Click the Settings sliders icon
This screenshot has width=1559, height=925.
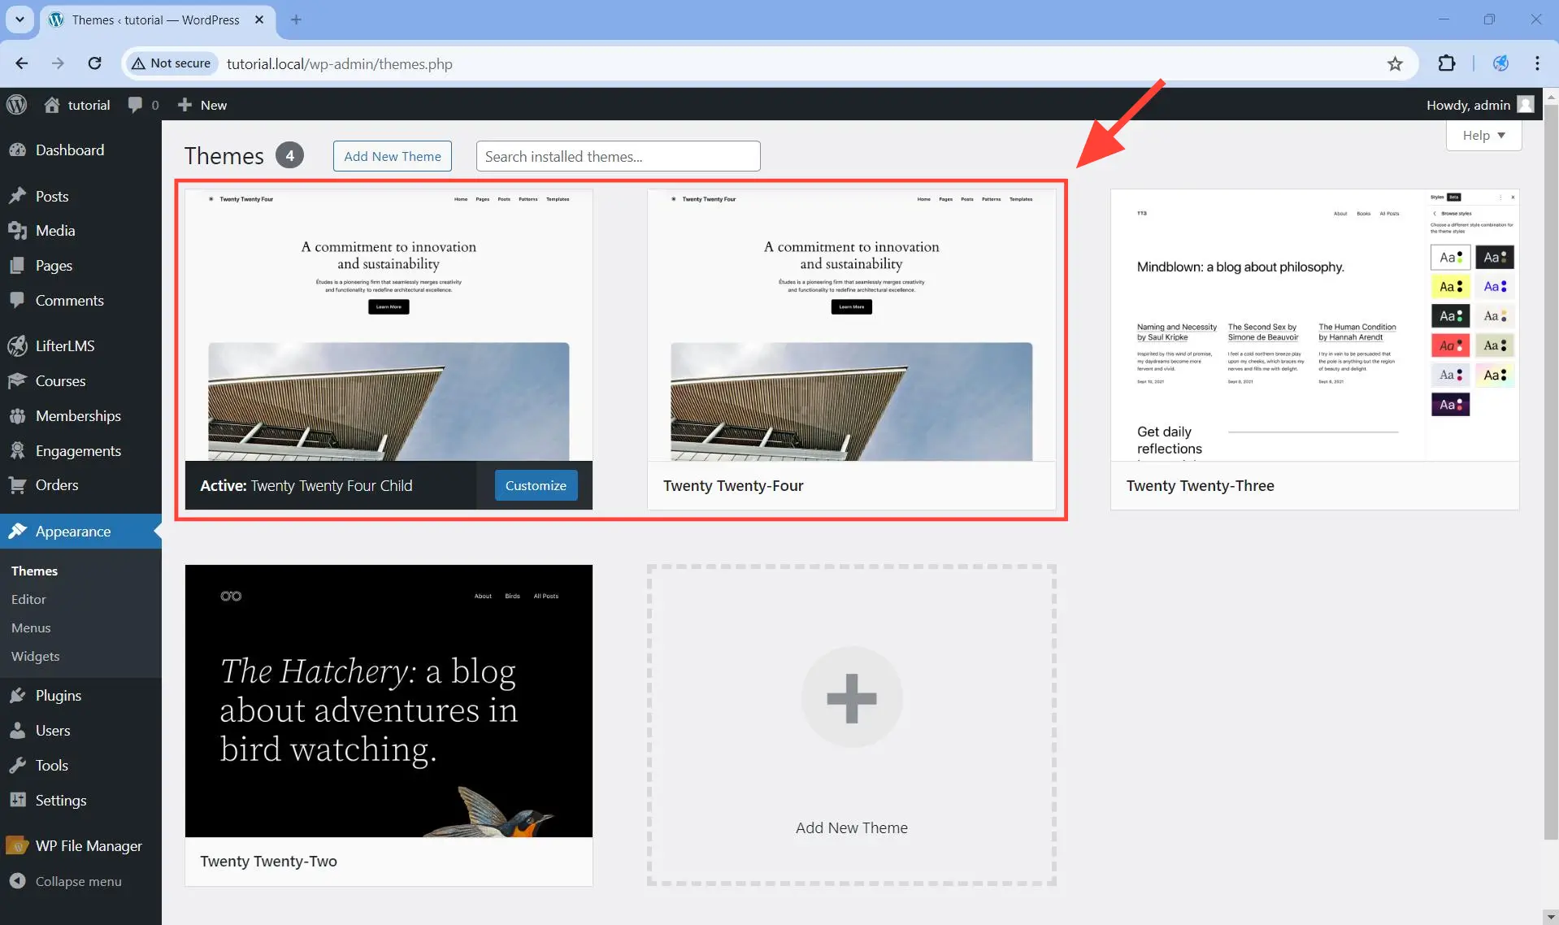(x=17, y=801)
